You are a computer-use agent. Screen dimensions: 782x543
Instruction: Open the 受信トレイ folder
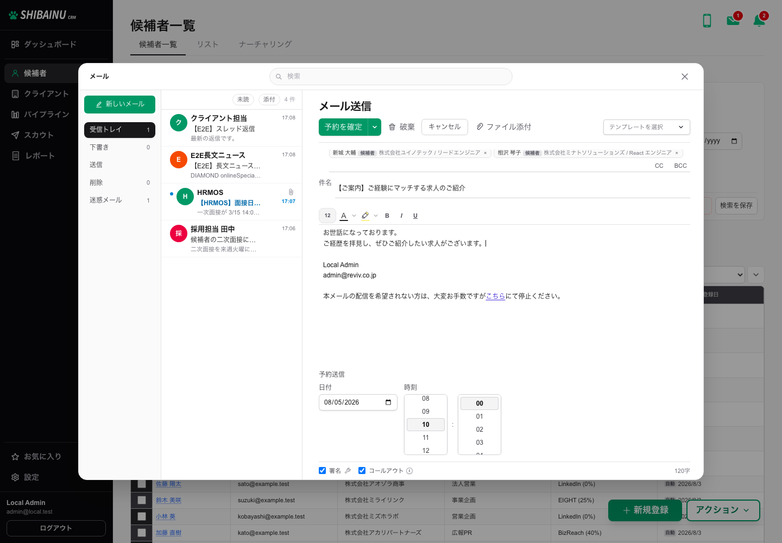119,130
